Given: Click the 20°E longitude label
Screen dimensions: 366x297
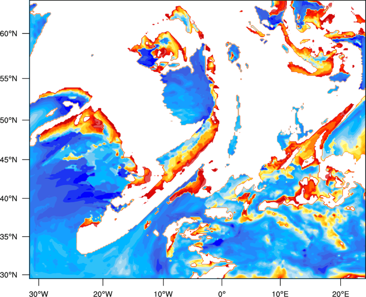Looking at the screenshot, I should coord(340,294).
